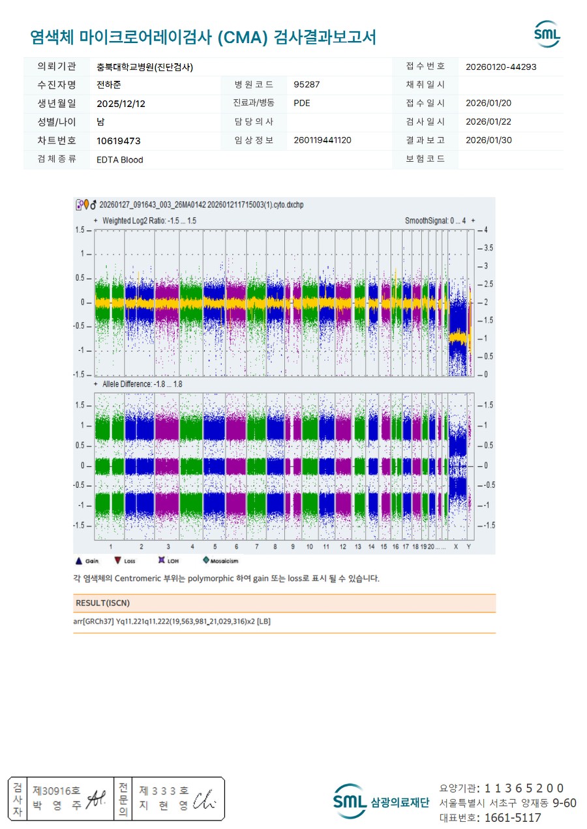Click the orange marker icon beside filename

pyautogui.click(x=85, y=205)
